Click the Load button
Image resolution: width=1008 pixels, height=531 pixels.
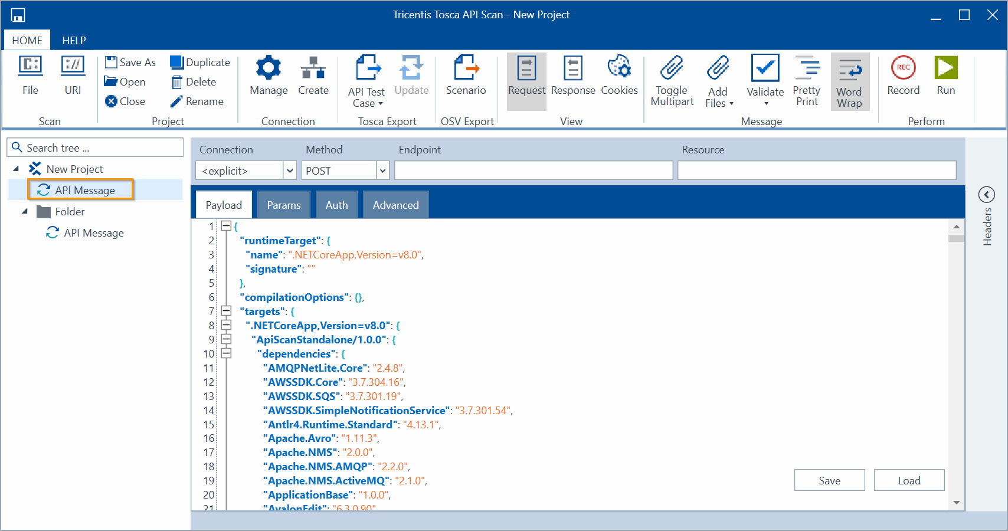click(x=909, y=480)
